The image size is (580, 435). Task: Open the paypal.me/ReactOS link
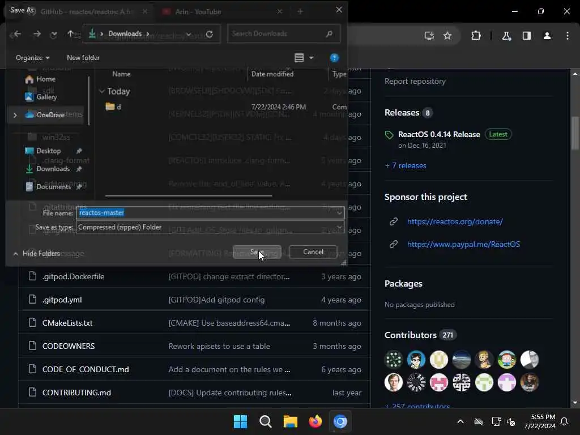click(x=463, y=244)
